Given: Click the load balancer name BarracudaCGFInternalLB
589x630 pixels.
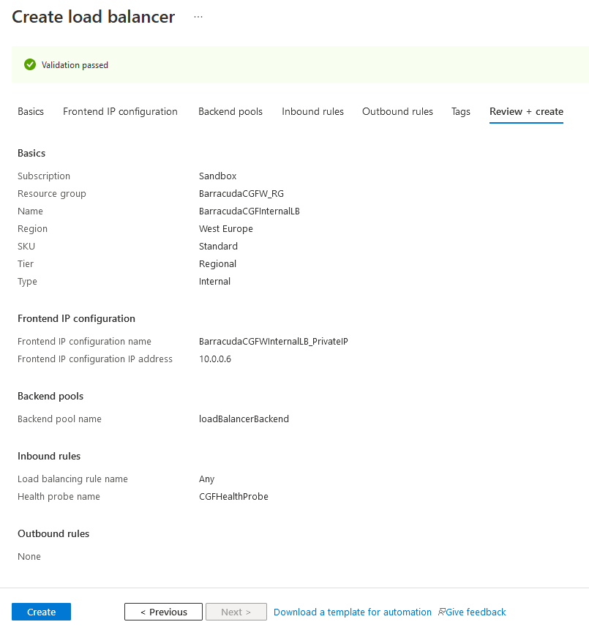Looking at the screenshot, I should [250, 211].
